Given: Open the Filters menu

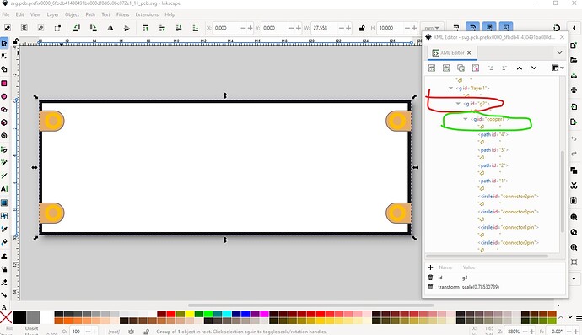Looking at the screenshot, I should point(122,14).
